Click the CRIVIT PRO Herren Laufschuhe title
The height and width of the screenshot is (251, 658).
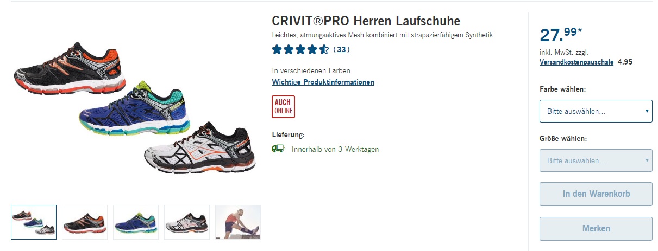(x=366, y=21)
